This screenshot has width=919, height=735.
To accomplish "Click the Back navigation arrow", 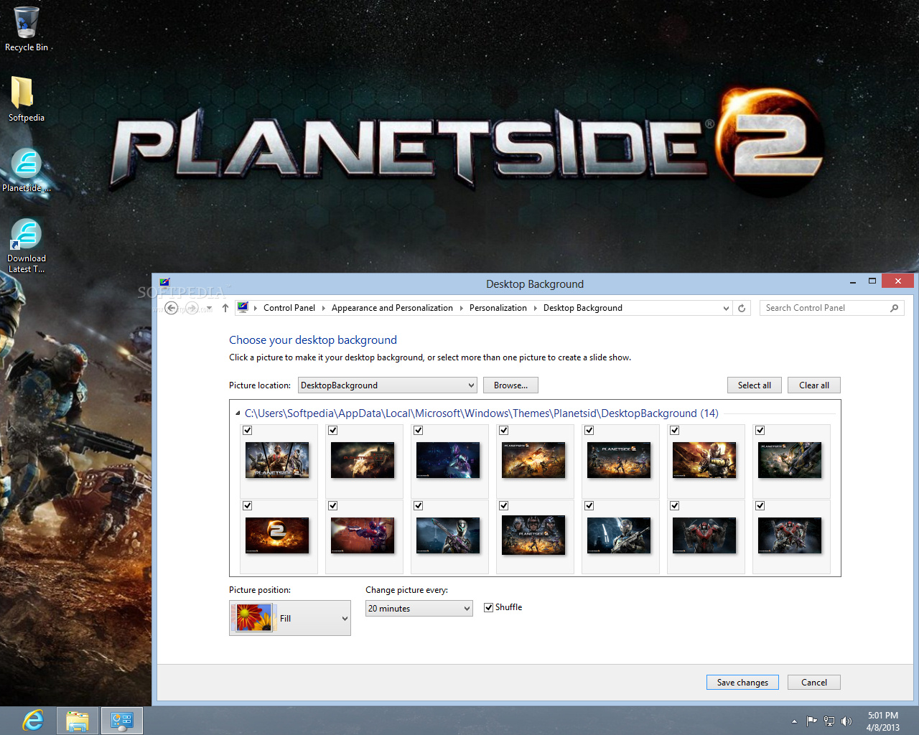I will click(x=172, y=308).
